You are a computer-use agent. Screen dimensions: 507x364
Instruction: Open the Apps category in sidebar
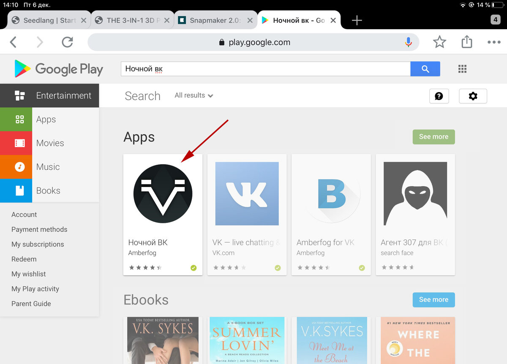coord(49,120)
